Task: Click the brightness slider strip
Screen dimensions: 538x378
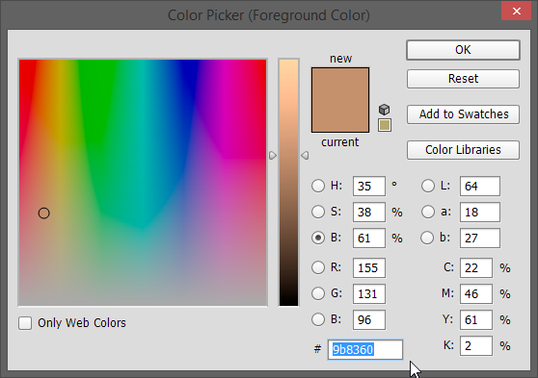Action: click(288, 183)
